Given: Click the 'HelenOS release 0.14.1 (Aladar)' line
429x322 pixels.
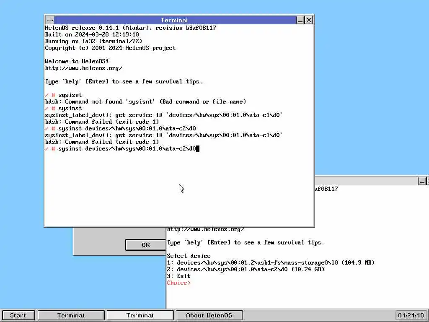Looking at the screenshot, I should coord(131,28).
